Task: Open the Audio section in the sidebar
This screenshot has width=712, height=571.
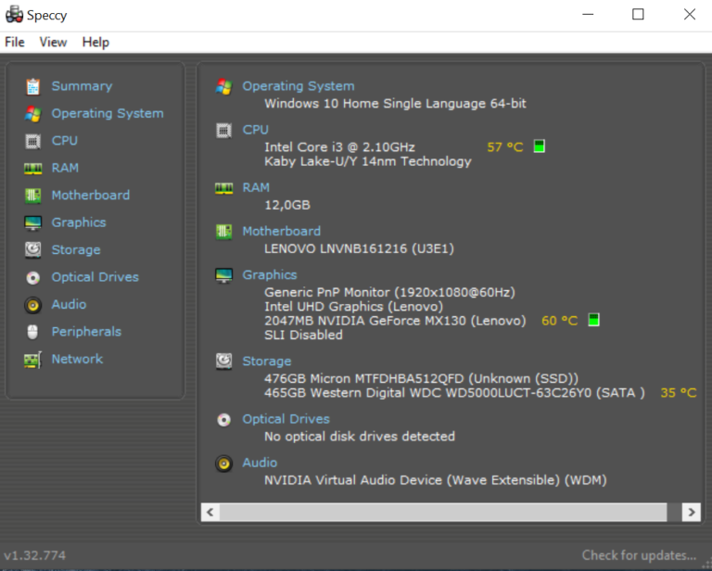Action: (x=69, y=304)
